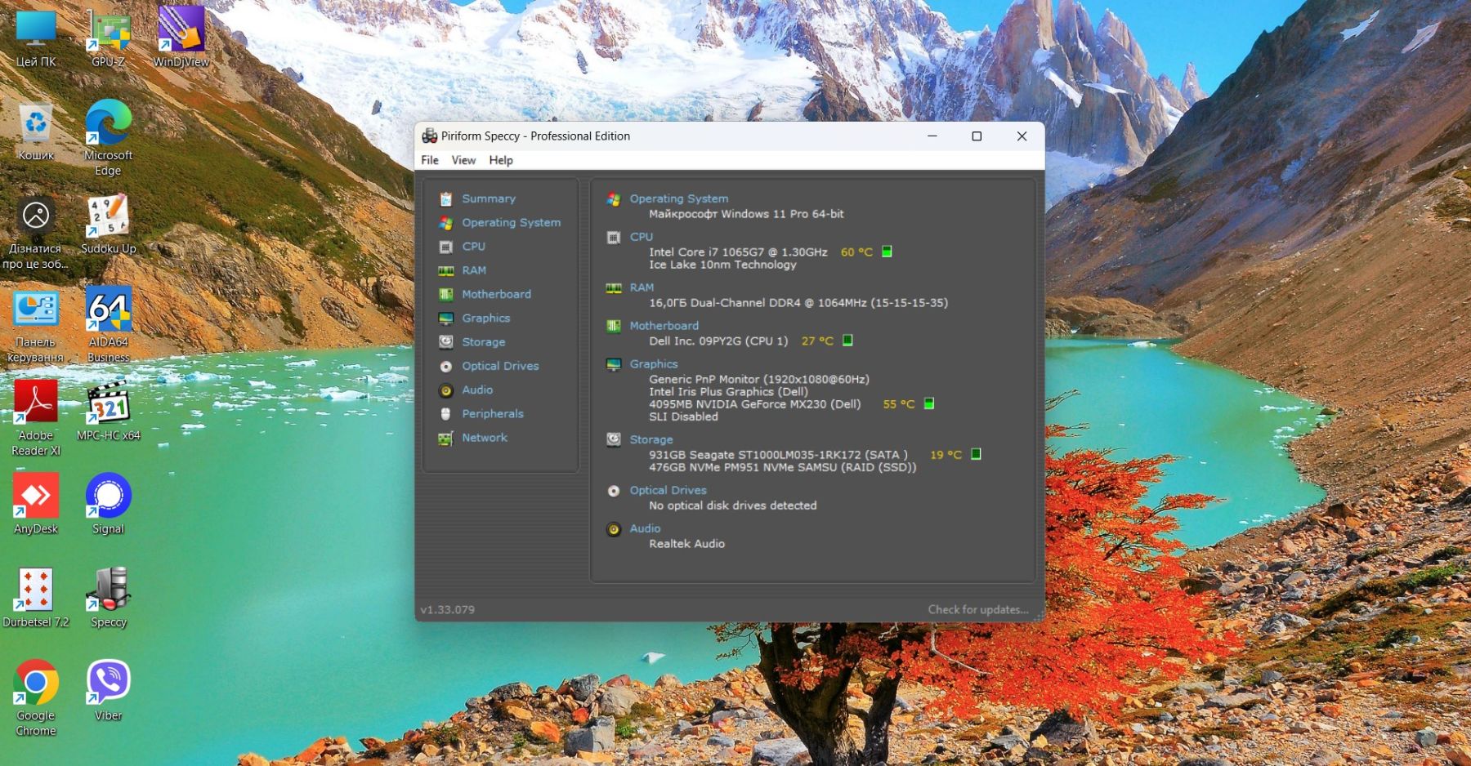Open the Viber desktop shortcut
Image resolution: width=1471 pixels, height=766 pixels.
tap(108, 691)
